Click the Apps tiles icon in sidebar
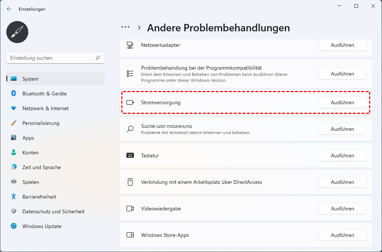Viewport: 382px width, 252px height. pos(14,137)
